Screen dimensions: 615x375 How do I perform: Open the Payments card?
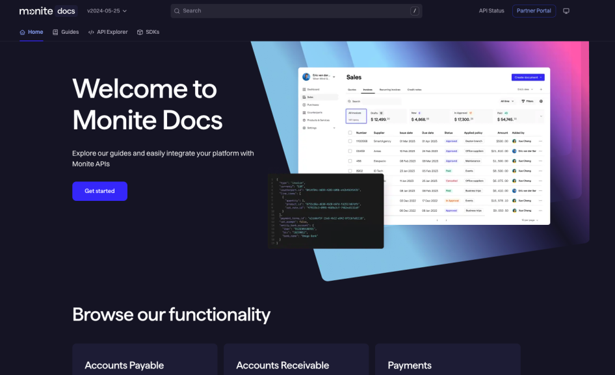pos(447,359)
